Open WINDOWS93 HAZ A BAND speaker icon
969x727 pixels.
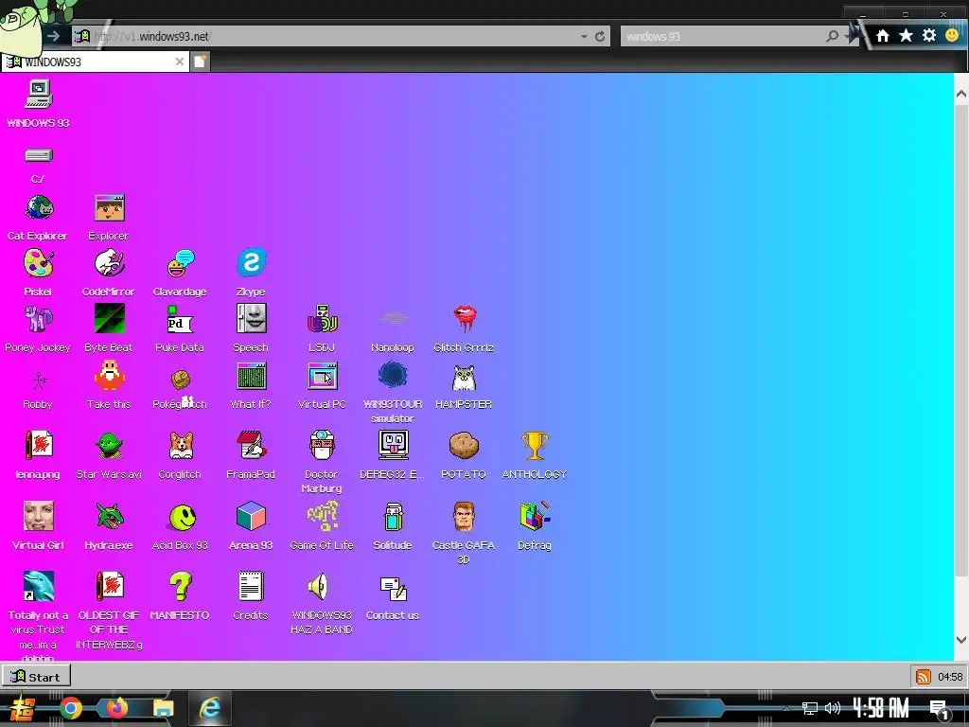click(x=318, y=587)
